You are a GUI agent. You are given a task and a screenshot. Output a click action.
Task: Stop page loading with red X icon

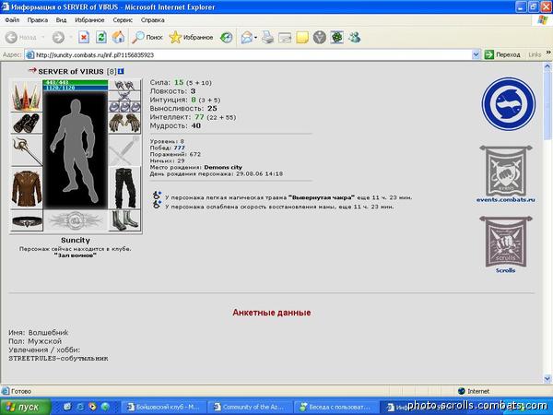pyautogui.click(x=84, y=37)
